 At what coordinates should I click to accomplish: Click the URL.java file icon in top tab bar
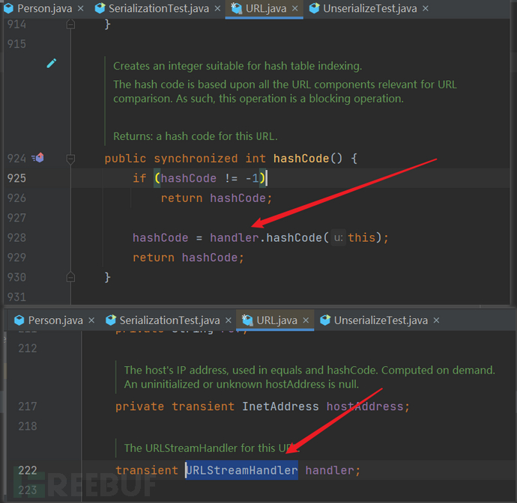pos(237,9)
